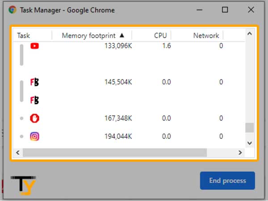Select the red AdBlock hand icon
Image resolution: width=268 pixels, height=201 pixels.
pyautogui.click(x=34, y=118)
